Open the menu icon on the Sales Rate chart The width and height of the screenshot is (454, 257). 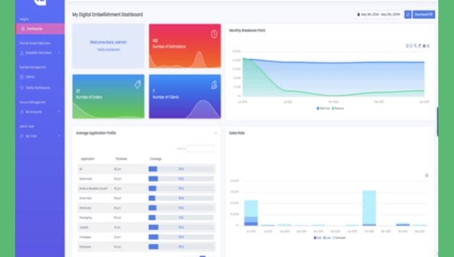point(427,175)
